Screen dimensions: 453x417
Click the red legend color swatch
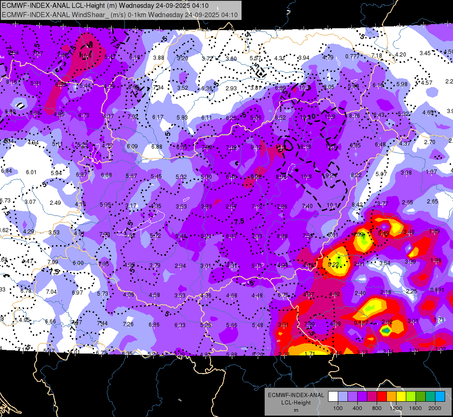(382, 397)
